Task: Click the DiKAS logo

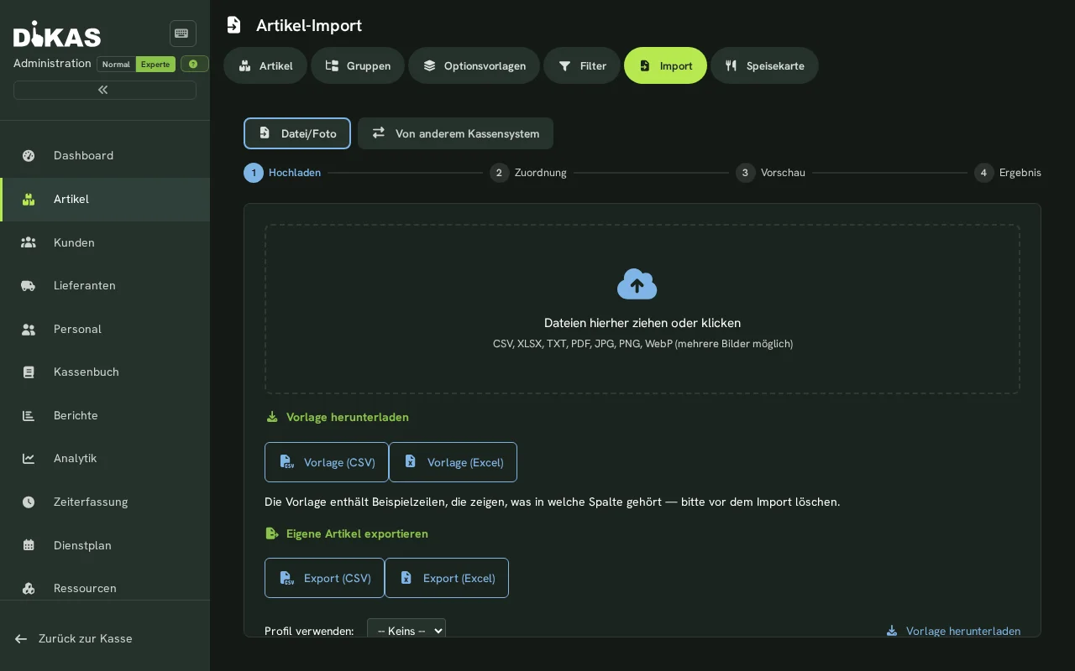Action: 57,34
